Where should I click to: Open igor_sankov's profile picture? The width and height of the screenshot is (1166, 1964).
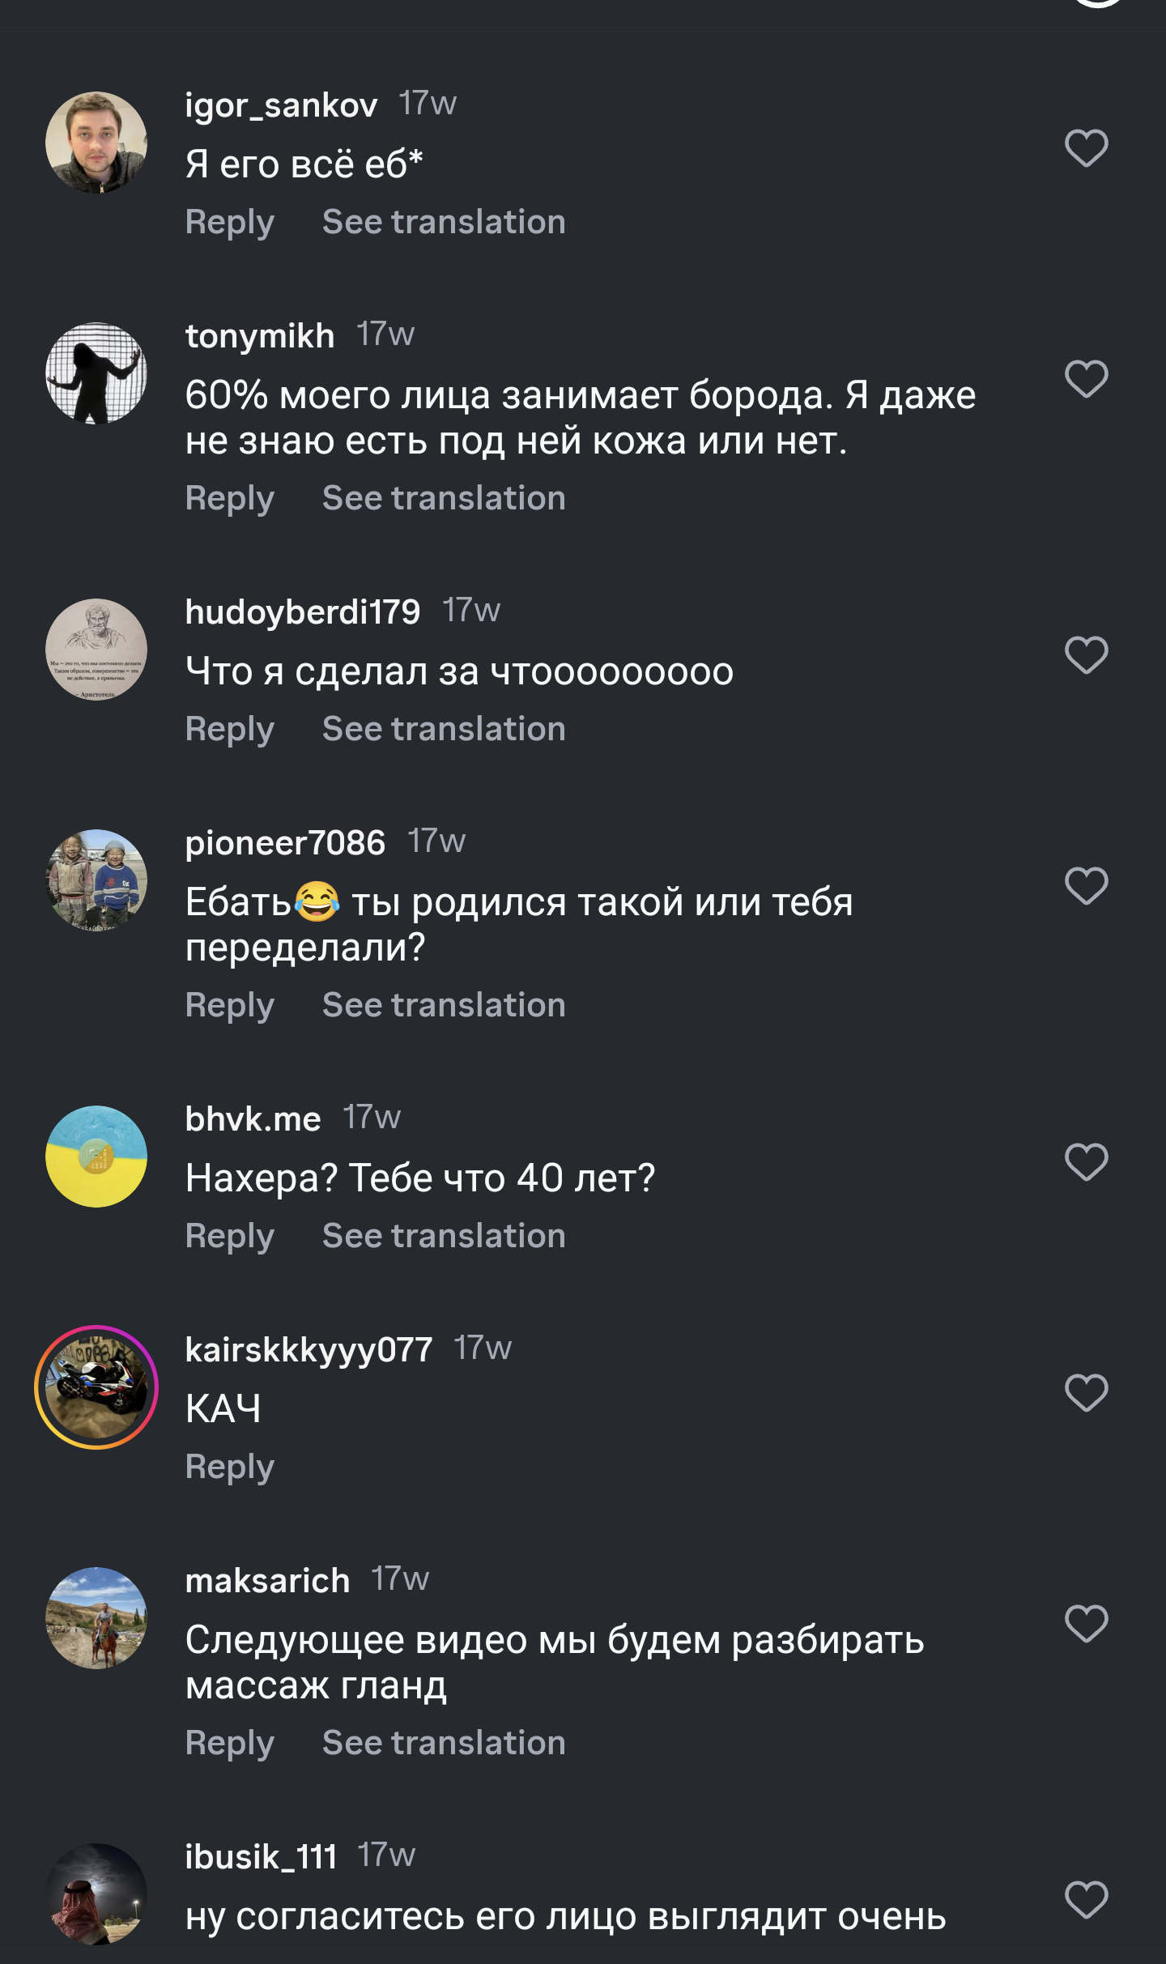[x=96, y=143]
